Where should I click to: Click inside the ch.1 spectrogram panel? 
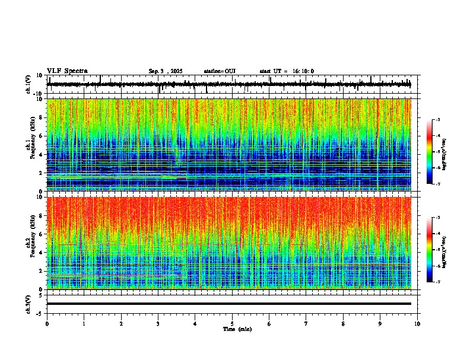(229, 145)
